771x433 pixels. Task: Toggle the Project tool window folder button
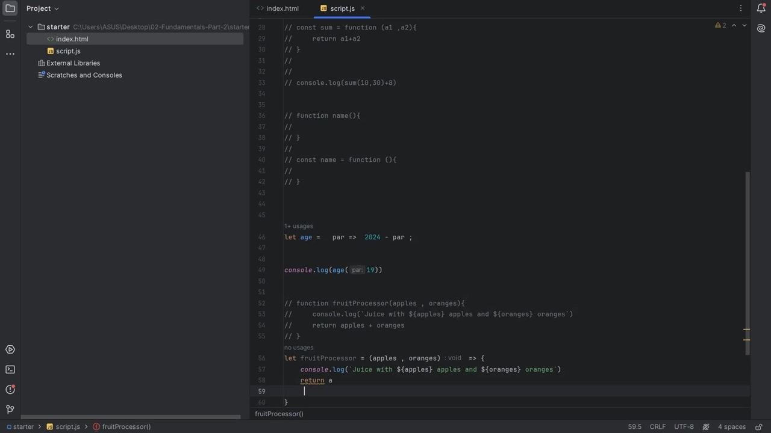tap(10, 8)
